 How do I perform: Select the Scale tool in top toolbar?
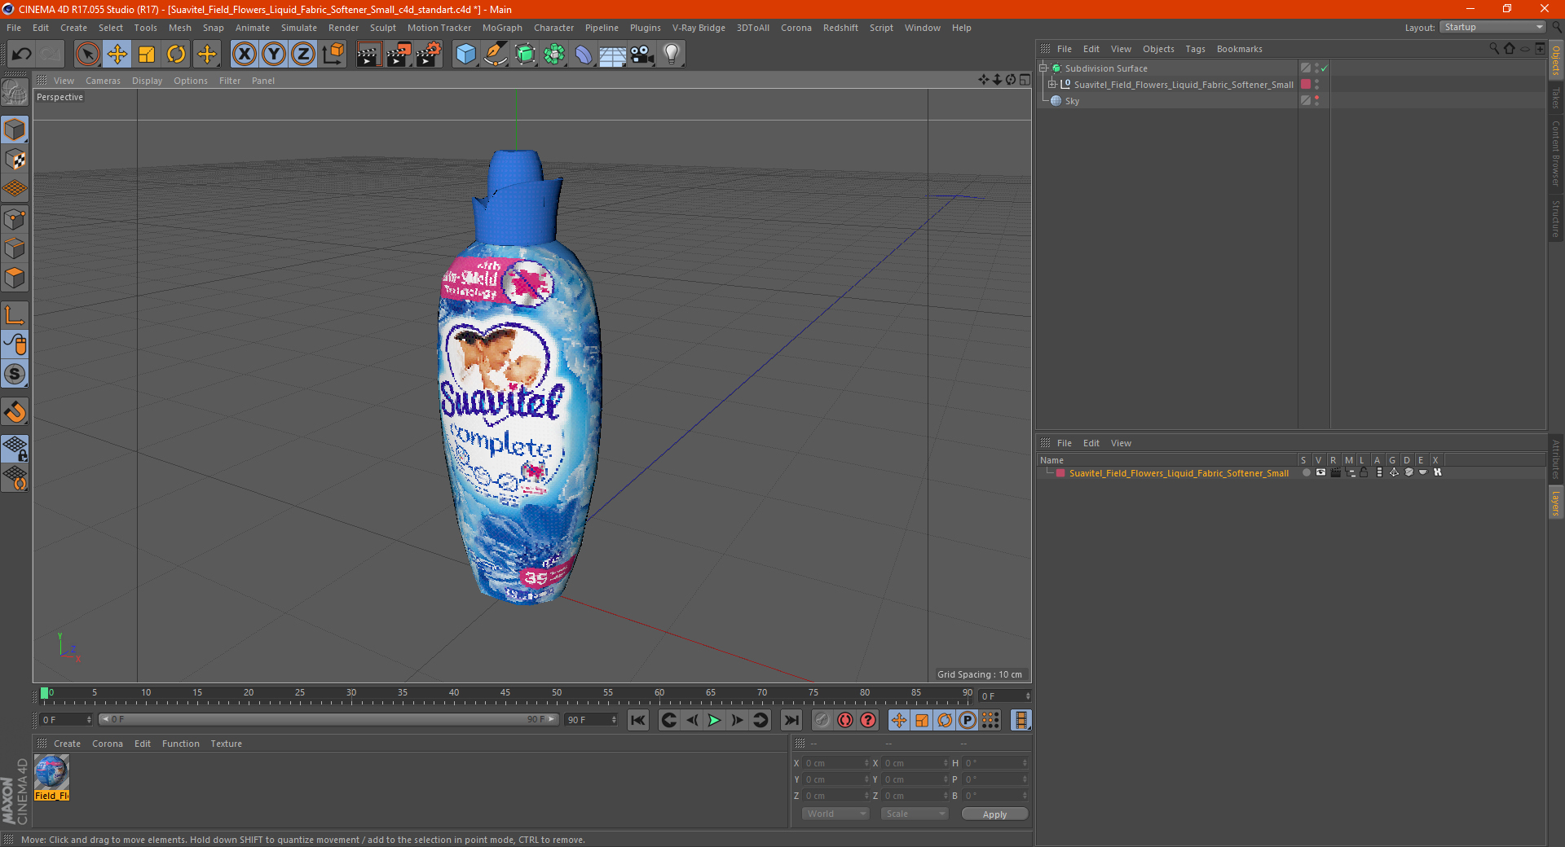[147, 55]
